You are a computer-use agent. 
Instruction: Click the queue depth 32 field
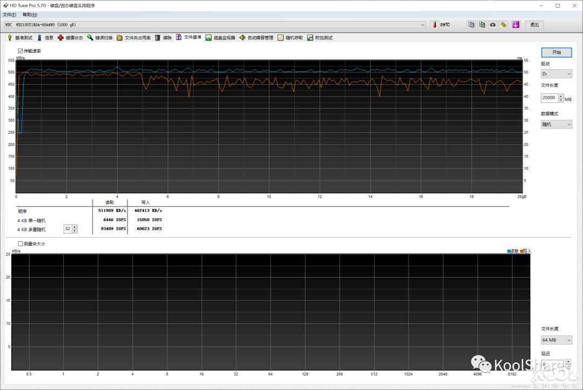coord(67,228)
